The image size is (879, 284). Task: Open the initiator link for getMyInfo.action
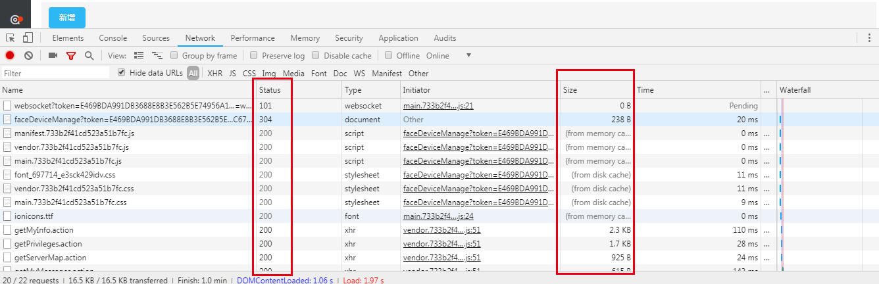pyautogui.click(x=442, y=230)
